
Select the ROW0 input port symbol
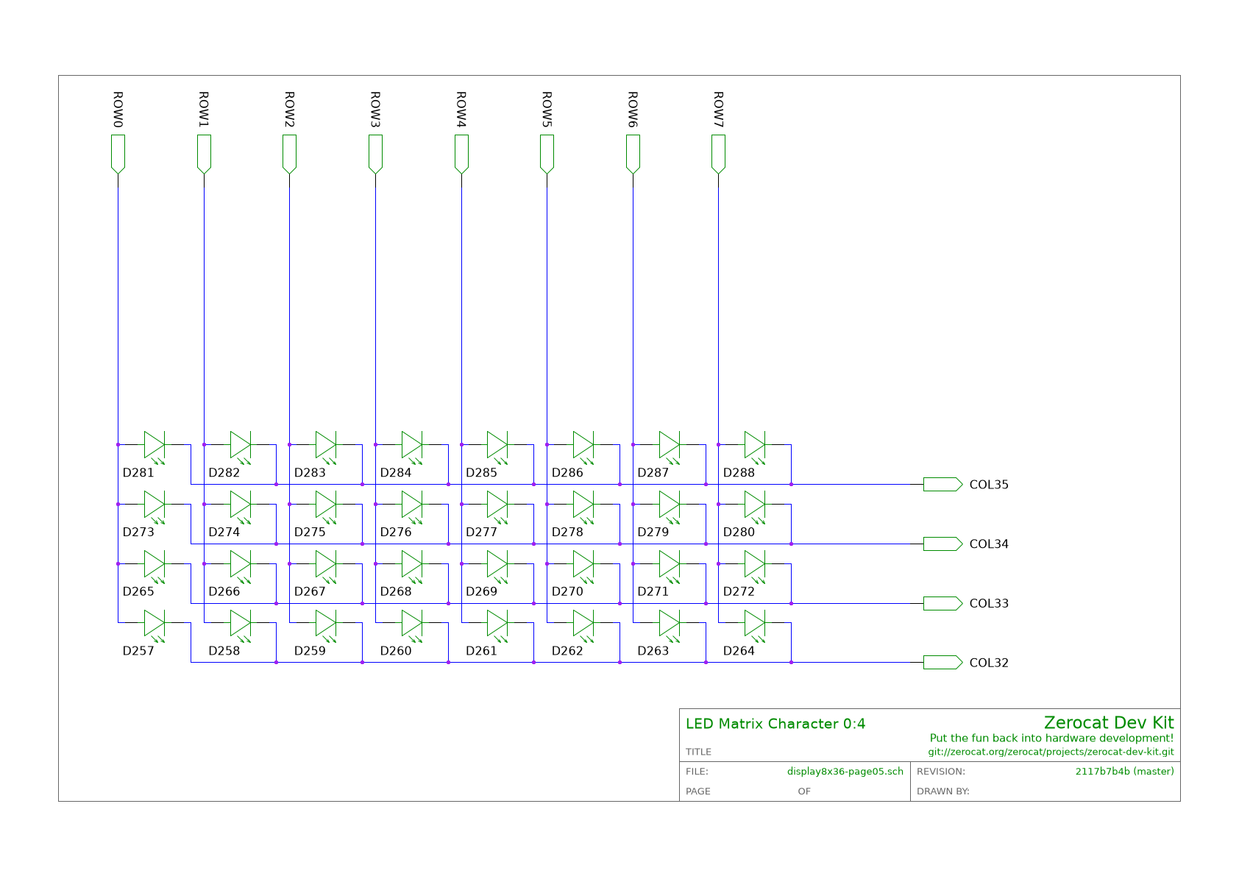point(118,154)
